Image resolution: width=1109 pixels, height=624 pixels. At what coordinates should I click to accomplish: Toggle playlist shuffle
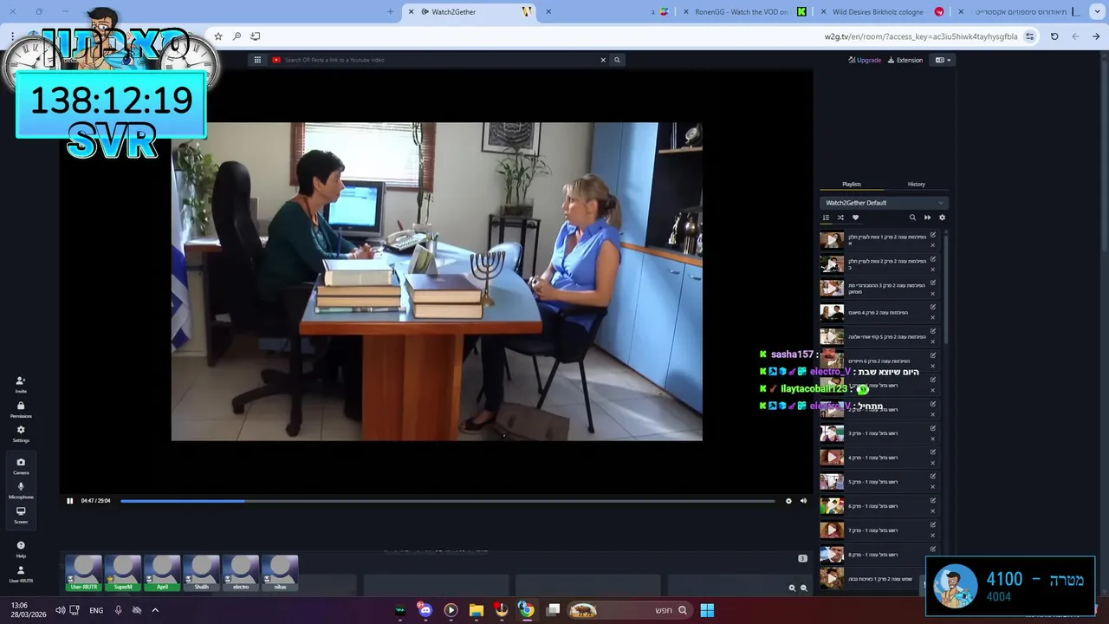pos(840,218)
